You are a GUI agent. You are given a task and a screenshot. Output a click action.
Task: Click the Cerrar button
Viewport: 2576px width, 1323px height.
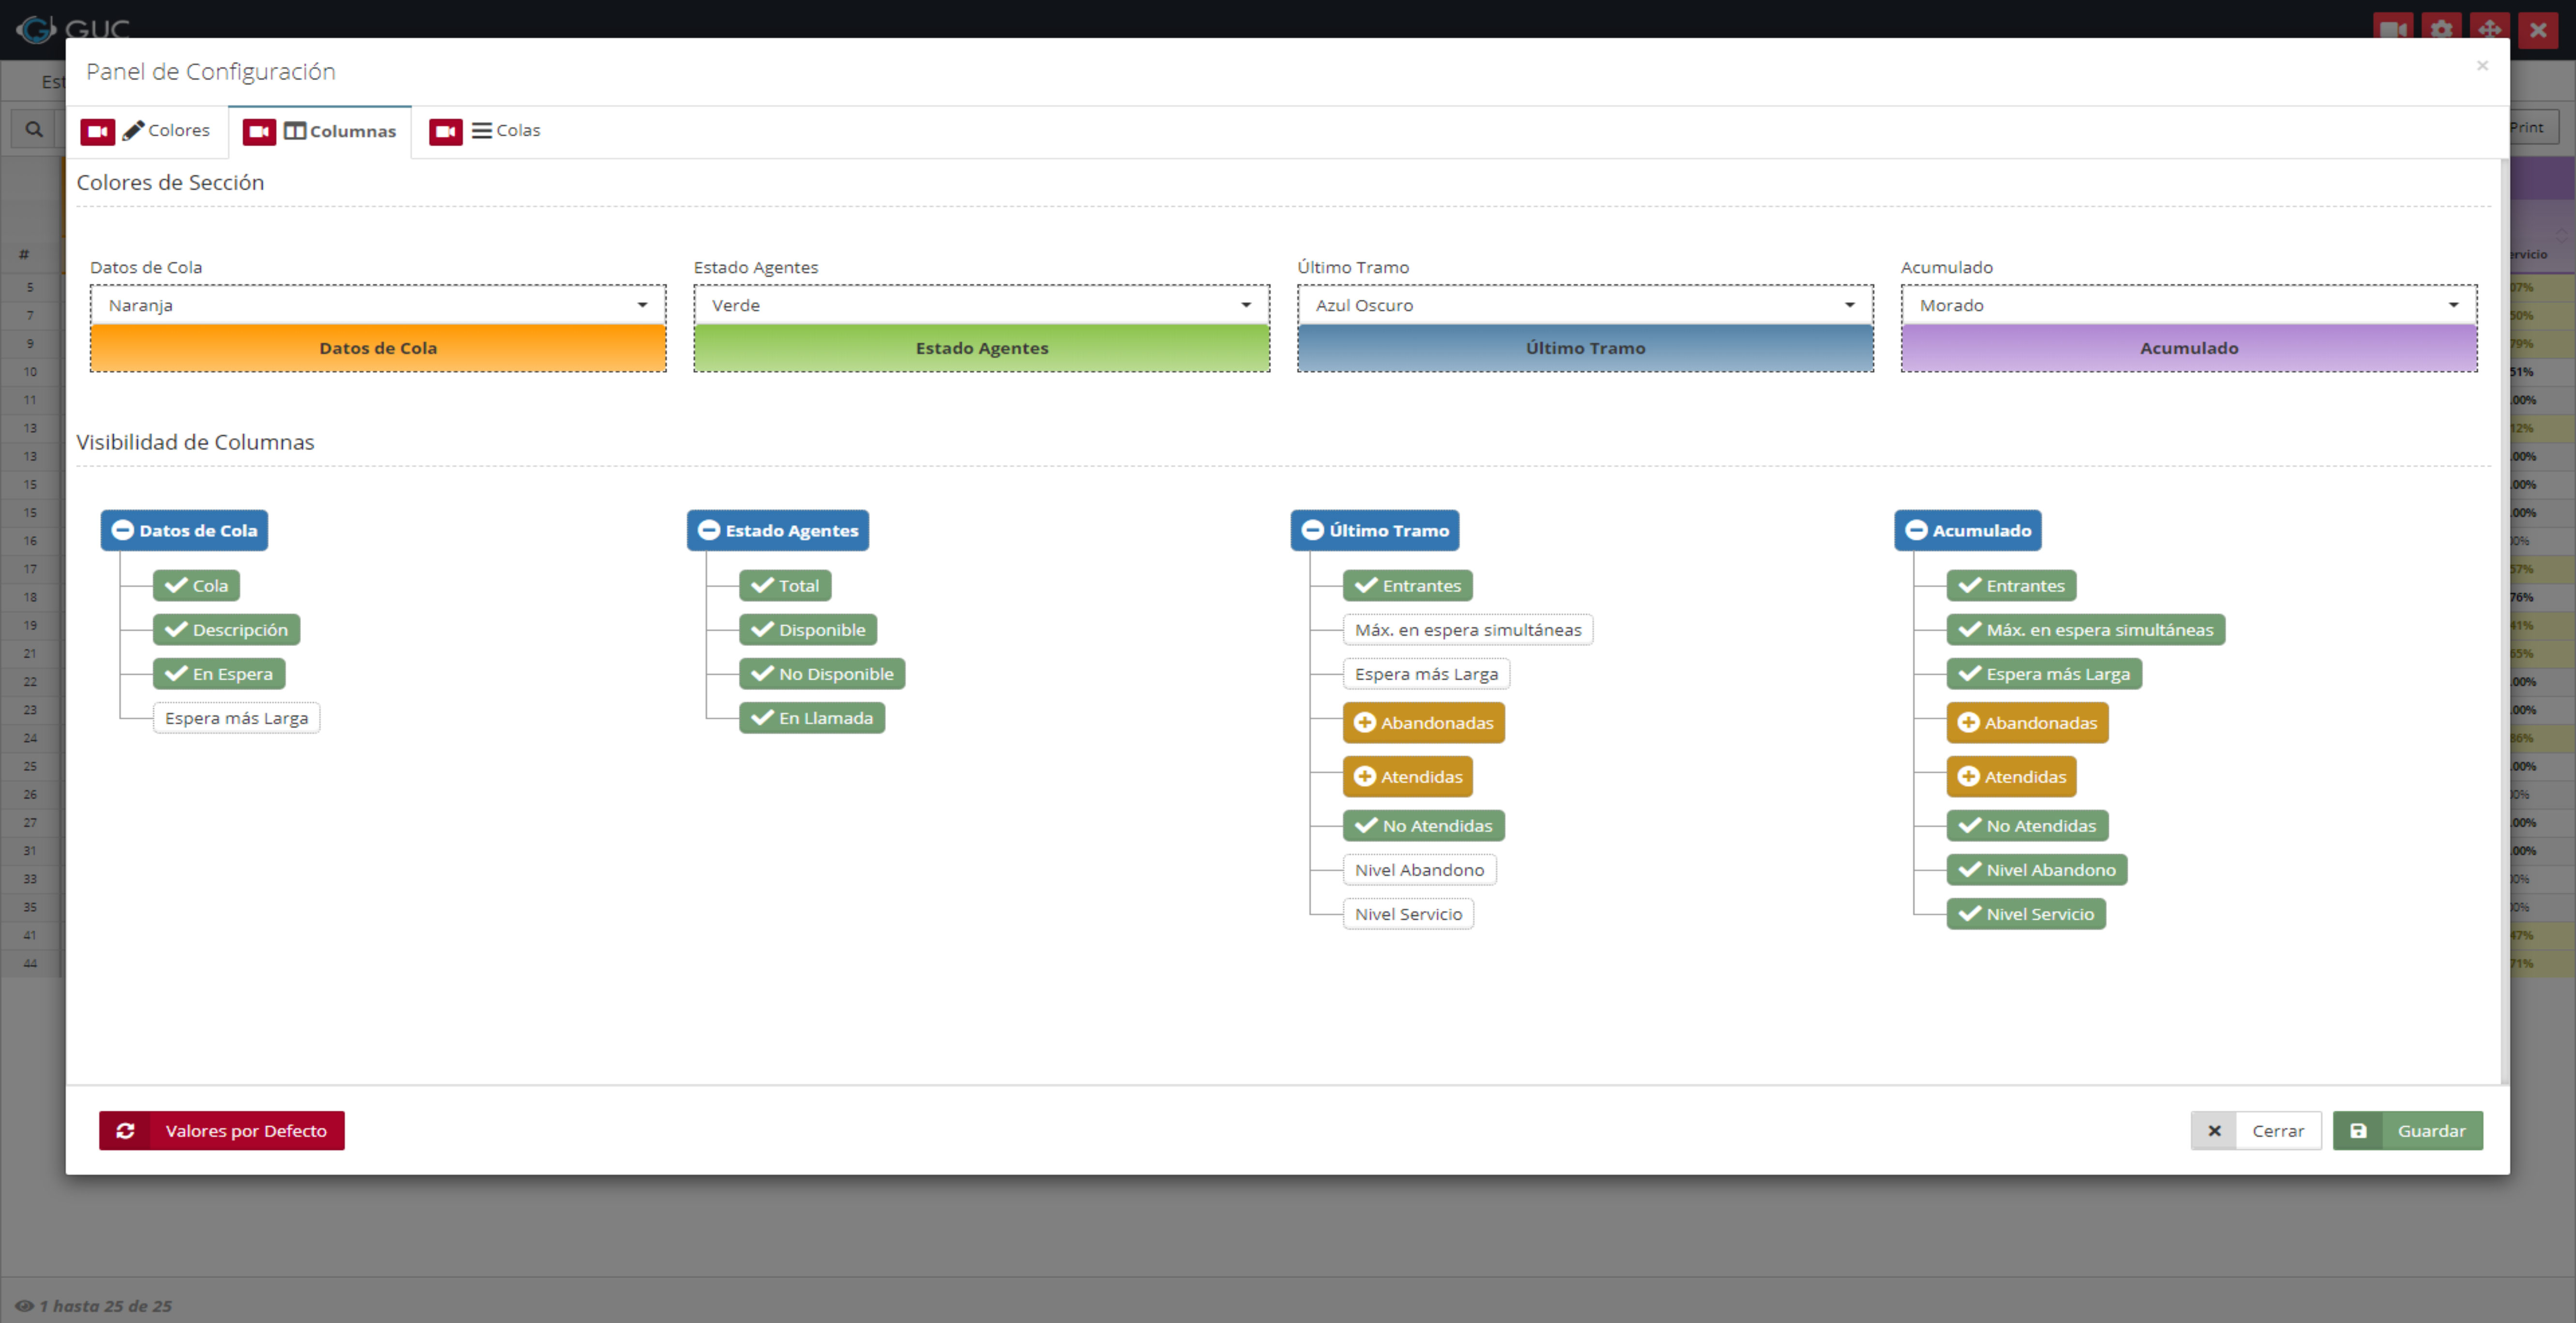2256,1130
